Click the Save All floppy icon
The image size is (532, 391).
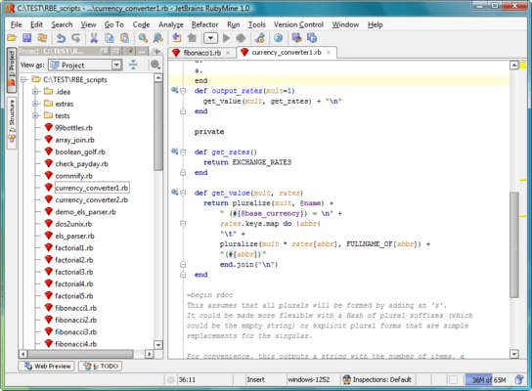pos(26,38)
